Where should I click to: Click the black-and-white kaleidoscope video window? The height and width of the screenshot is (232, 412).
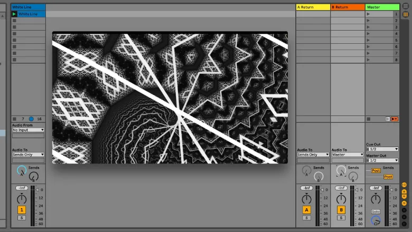(170, 98)
